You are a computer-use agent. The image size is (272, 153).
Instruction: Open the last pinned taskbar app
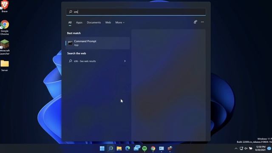tap(170, 148)
